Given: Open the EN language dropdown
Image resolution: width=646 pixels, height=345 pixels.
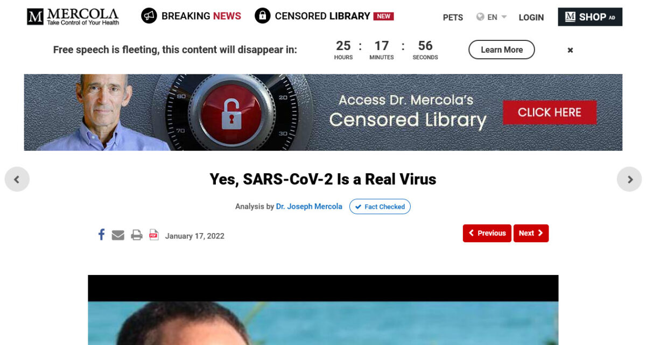Looking at the screenshot, I should coord(491,17).
